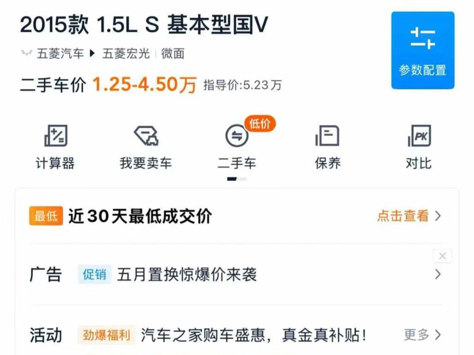Viewport: 474px width, 355px height.
Task: Expand the 点击查看 chevron arrow
Action: point(438,216)
